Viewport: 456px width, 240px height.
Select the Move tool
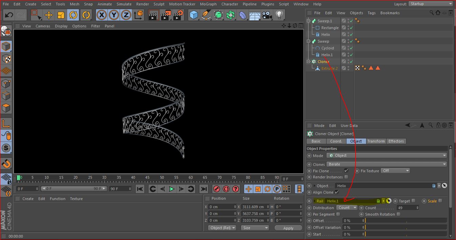click(x=48, y=15)
